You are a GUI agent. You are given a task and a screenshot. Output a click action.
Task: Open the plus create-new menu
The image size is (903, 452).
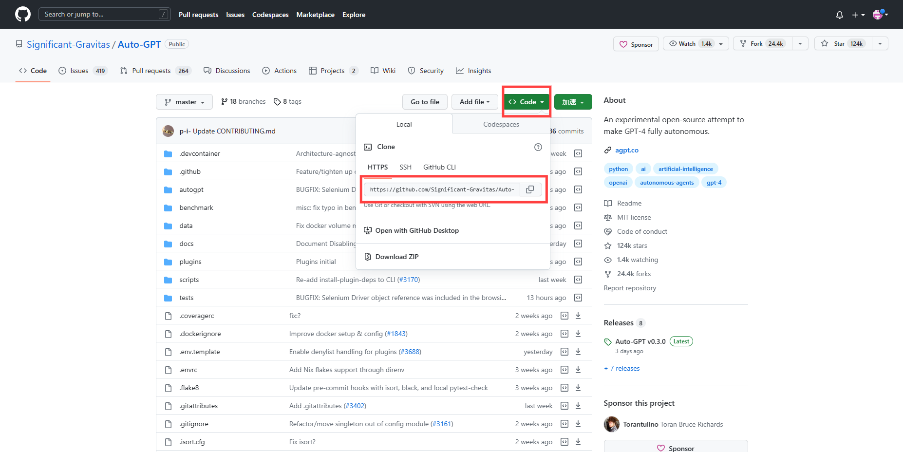coord(858,15)
